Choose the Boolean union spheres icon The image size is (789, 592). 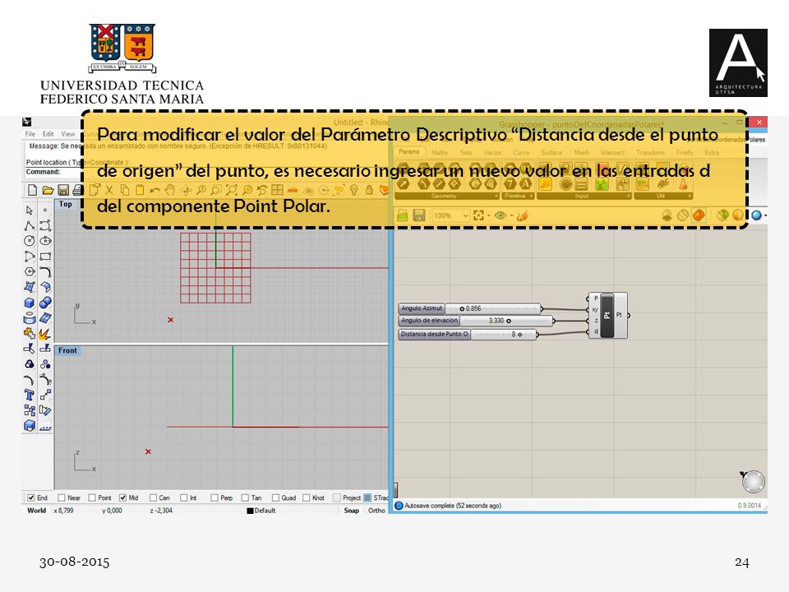[45, 303]
